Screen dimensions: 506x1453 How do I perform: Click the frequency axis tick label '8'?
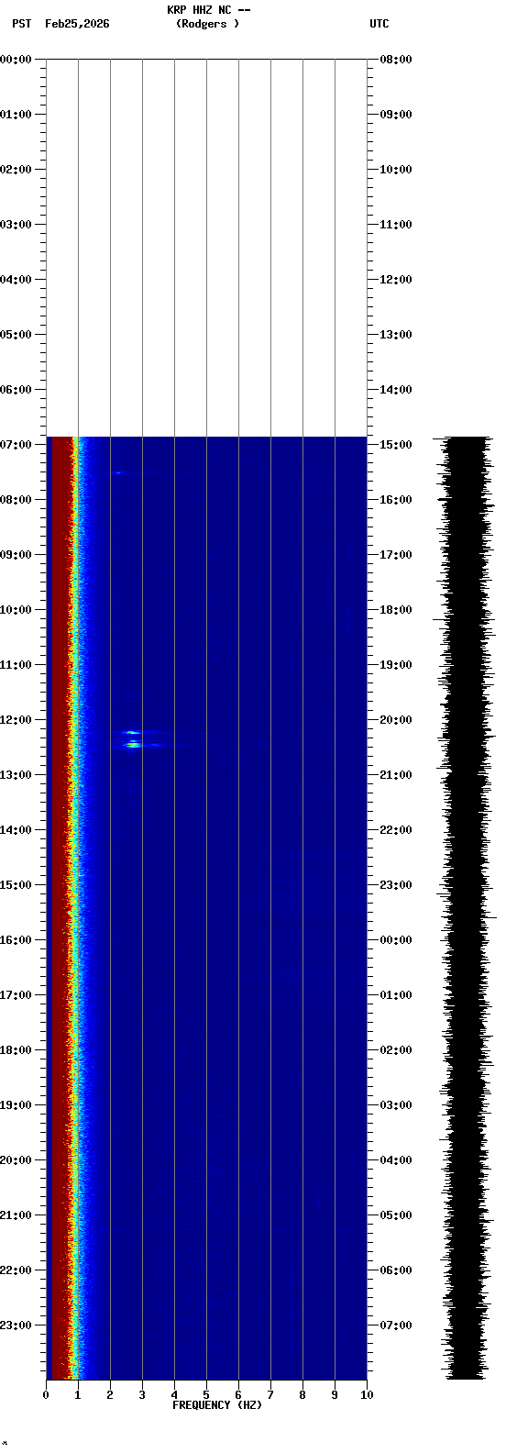[302, 1395]
